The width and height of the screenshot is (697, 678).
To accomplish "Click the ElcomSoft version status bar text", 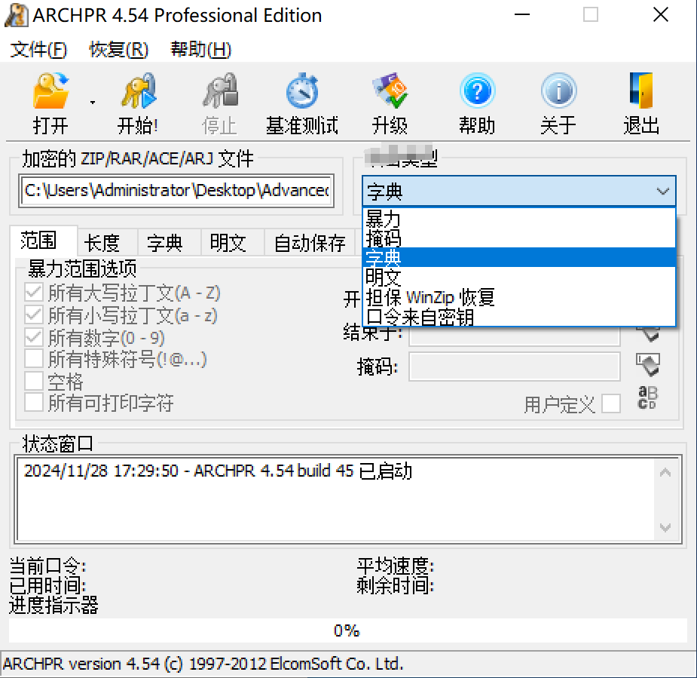I will (203, 664).
